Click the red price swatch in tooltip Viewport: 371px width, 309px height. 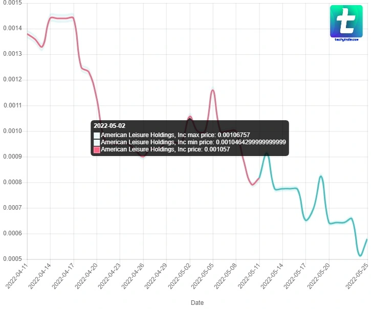[x=97, y=150]
